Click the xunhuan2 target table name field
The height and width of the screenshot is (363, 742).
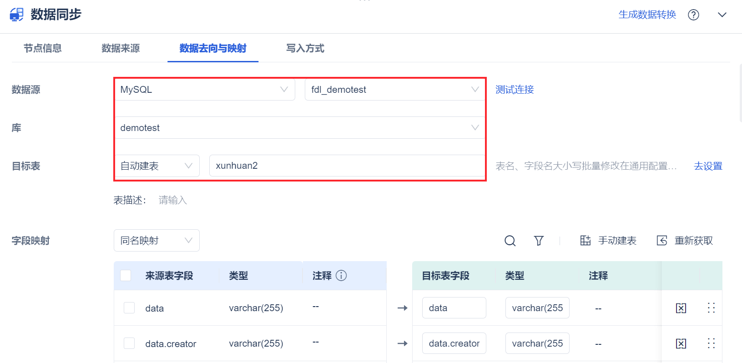point(347,166)
